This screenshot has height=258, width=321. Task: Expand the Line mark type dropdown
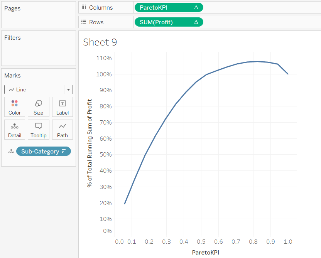[68, 89]
